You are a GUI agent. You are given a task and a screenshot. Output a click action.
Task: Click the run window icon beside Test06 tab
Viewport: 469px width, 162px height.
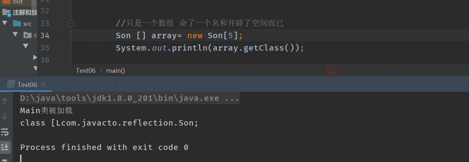[11, 84]
